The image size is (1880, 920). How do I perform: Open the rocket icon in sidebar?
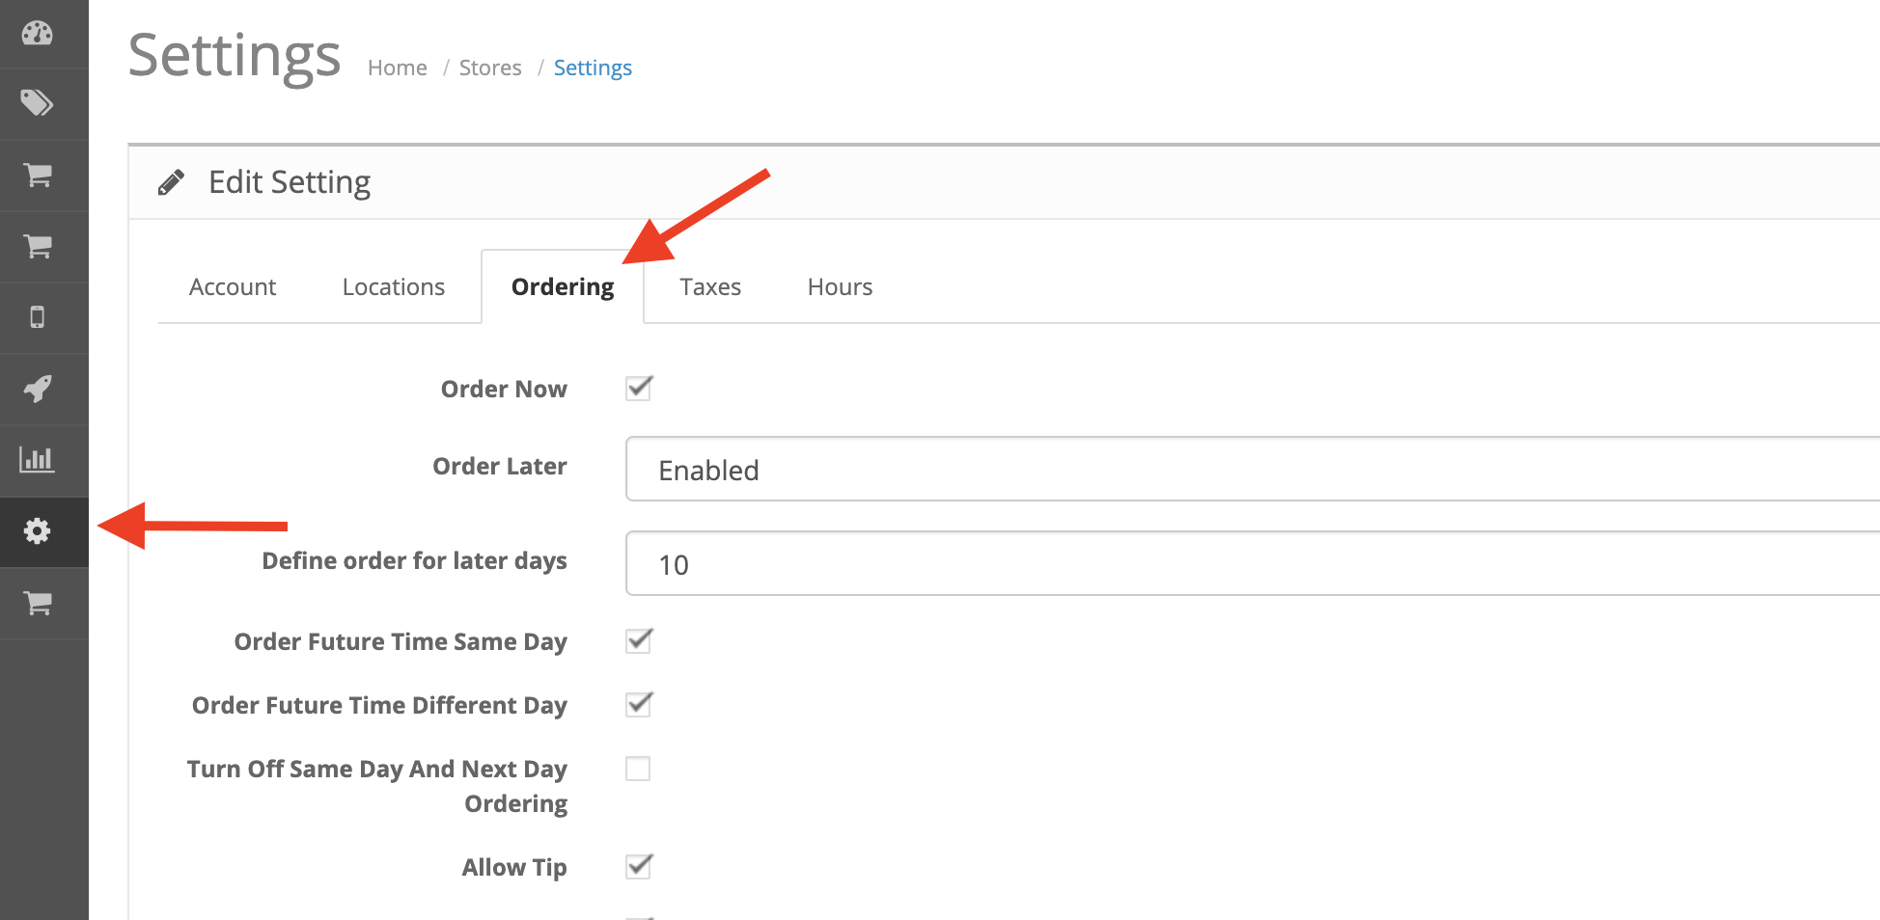[38, 389]
